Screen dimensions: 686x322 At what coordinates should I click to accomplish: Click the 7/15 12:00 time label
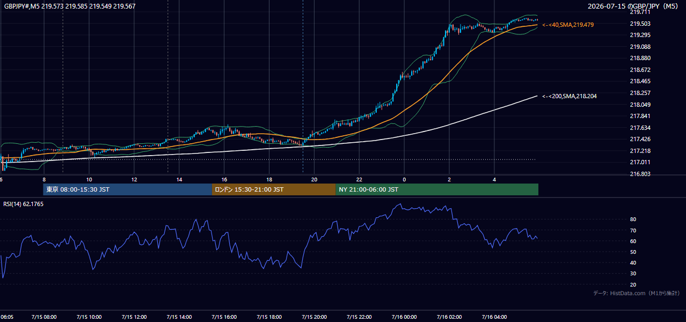134,317
